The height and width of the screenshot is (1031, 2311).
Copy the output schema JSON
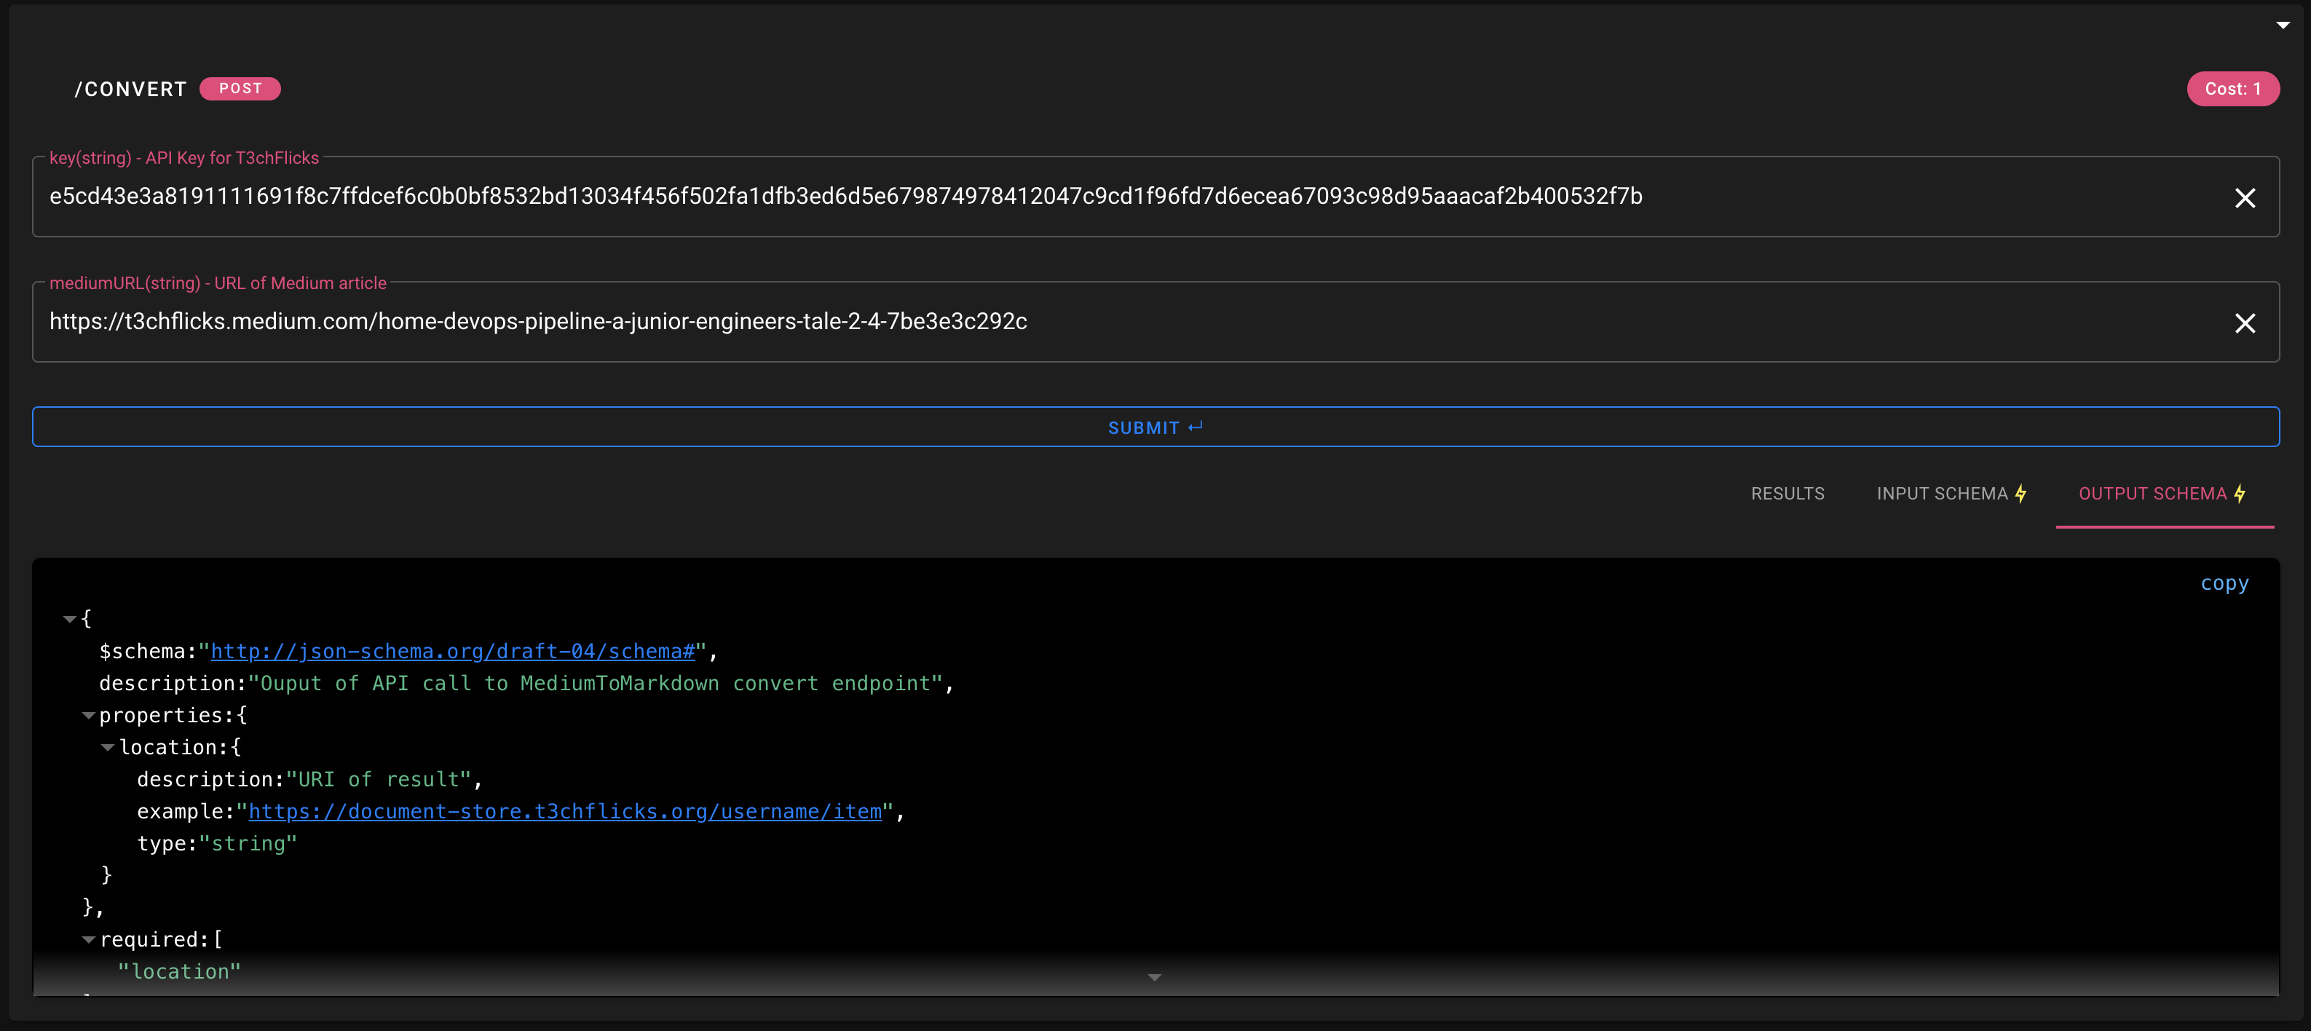tap(2224, 583)
